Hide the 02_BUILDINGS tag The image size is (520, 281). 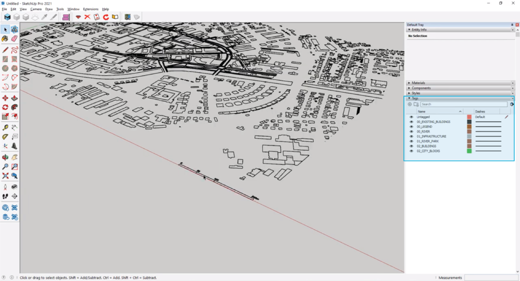(x=411, y=146)
